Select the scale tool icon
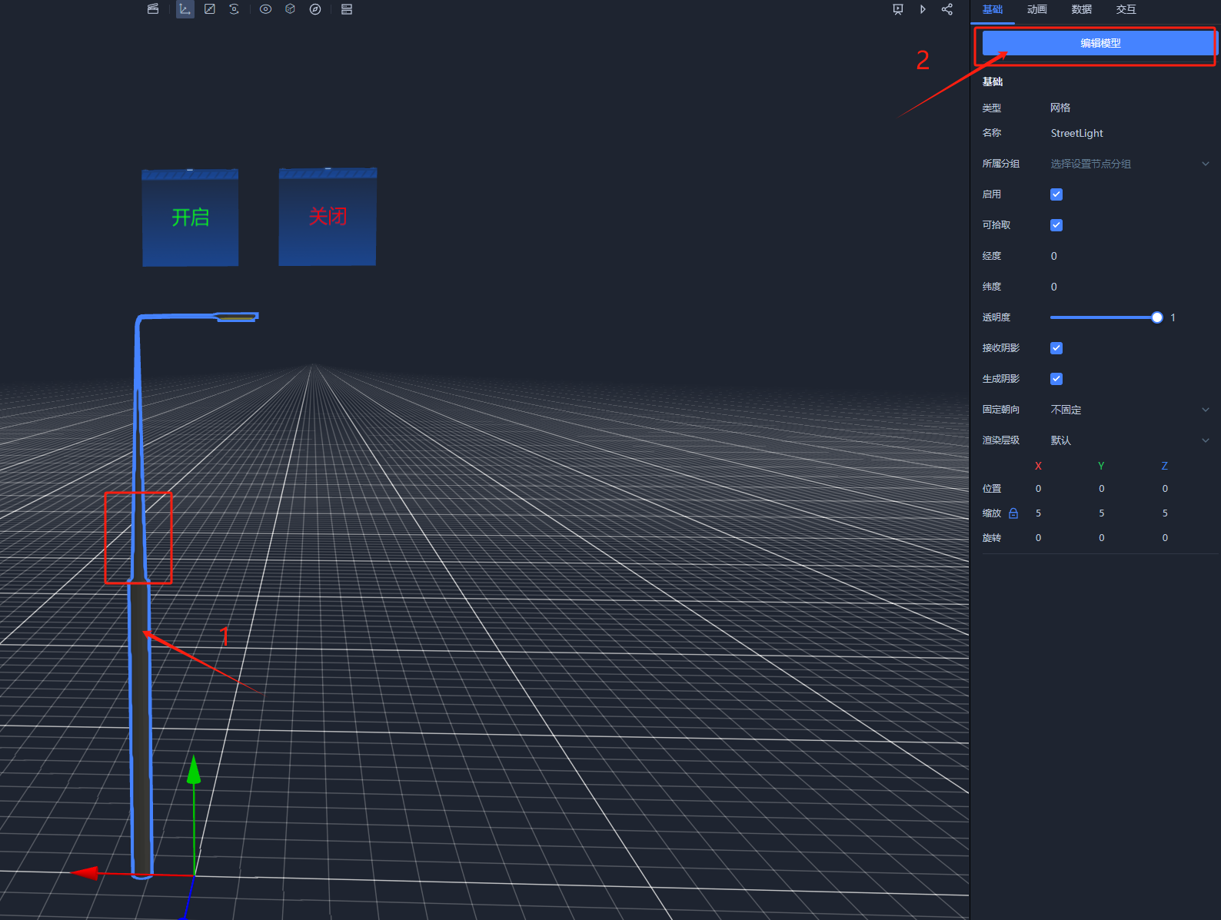The height and width of the screenshot is (920, 1221). click(210, 9)
